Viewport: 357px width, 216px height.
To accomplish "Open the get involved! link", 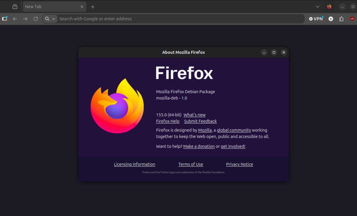I will (233, 146).
